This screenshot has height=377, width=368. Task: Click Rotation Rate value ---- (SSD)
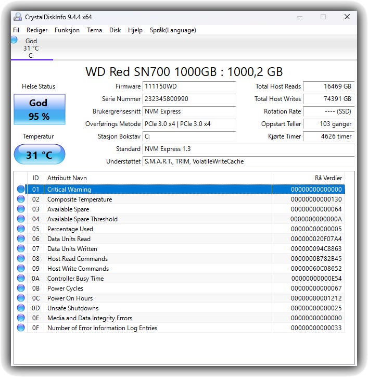coord(329,111)
